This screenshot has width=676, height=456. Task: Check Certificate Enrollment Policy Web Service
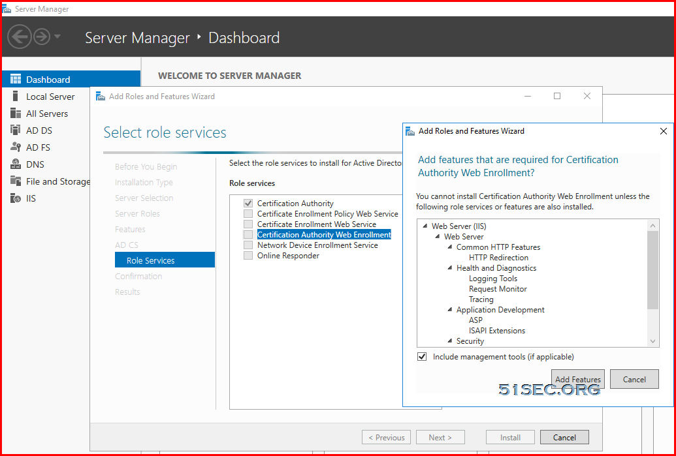(x=248, y=213)
